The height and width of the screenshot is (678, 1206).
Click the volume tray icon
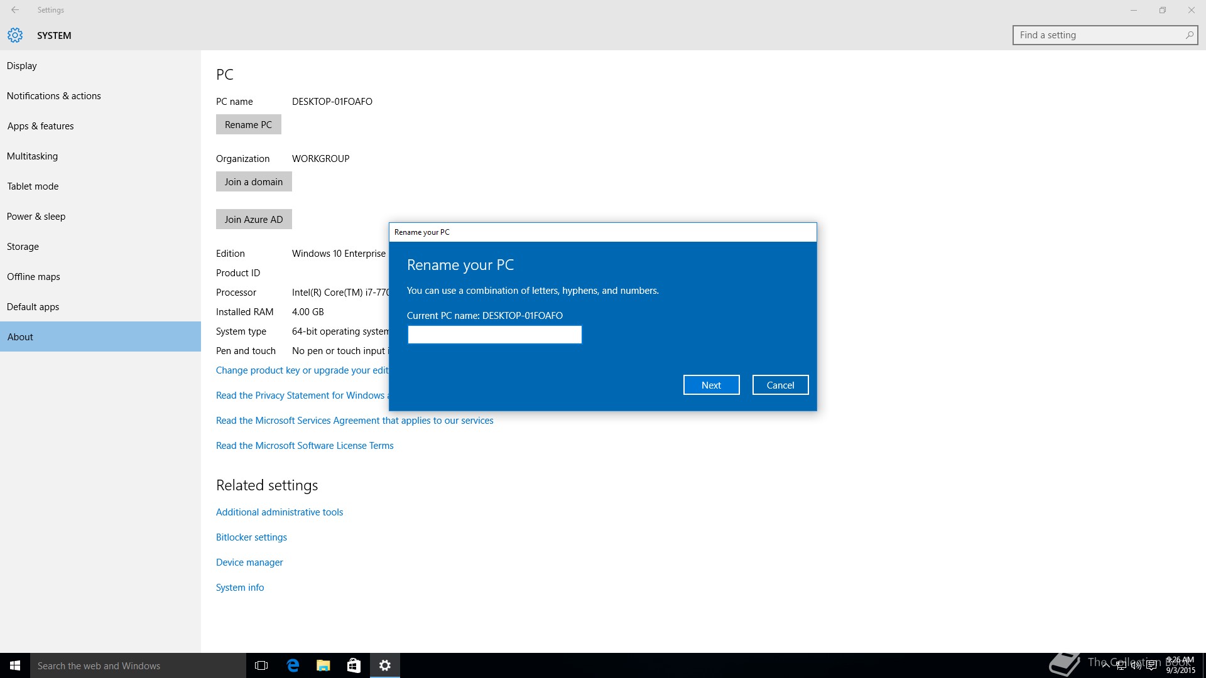click(x=1136, y=665)
